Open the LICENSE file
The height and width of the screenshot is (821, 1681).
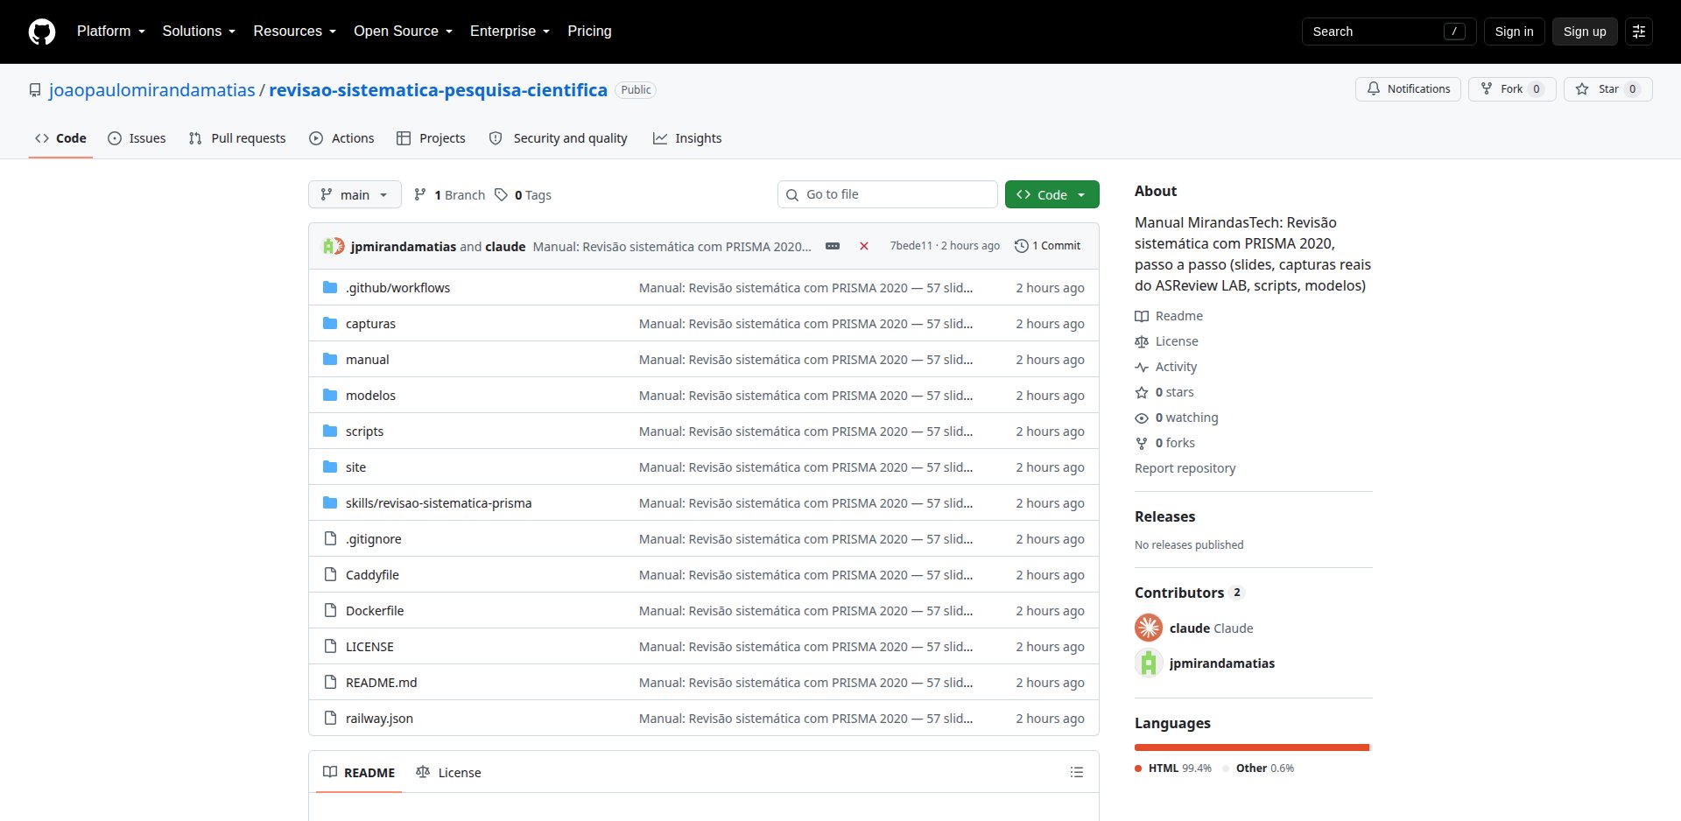(369, 647)
